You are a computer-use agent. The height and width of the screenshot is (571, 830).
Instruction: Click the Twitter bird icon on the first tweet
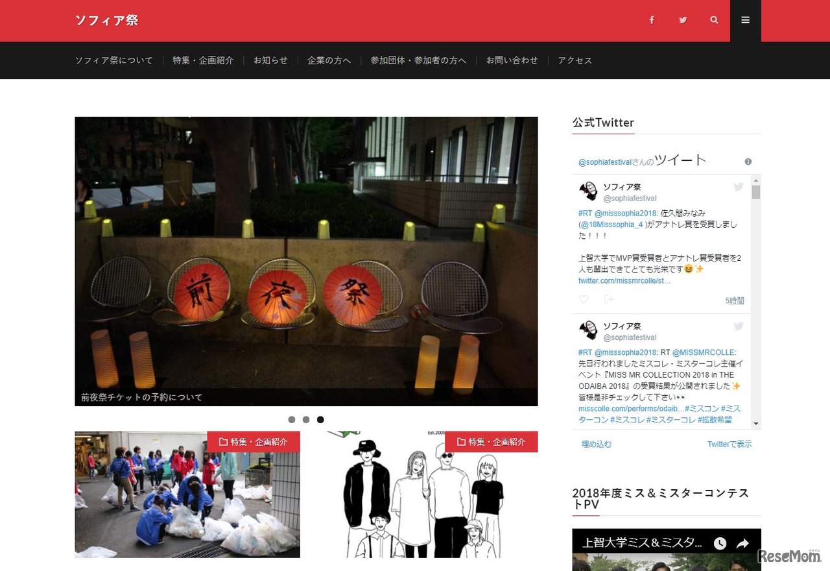tap(738, 186)
